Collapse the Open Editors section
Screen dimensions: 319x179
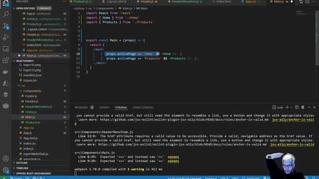[14, 8]
